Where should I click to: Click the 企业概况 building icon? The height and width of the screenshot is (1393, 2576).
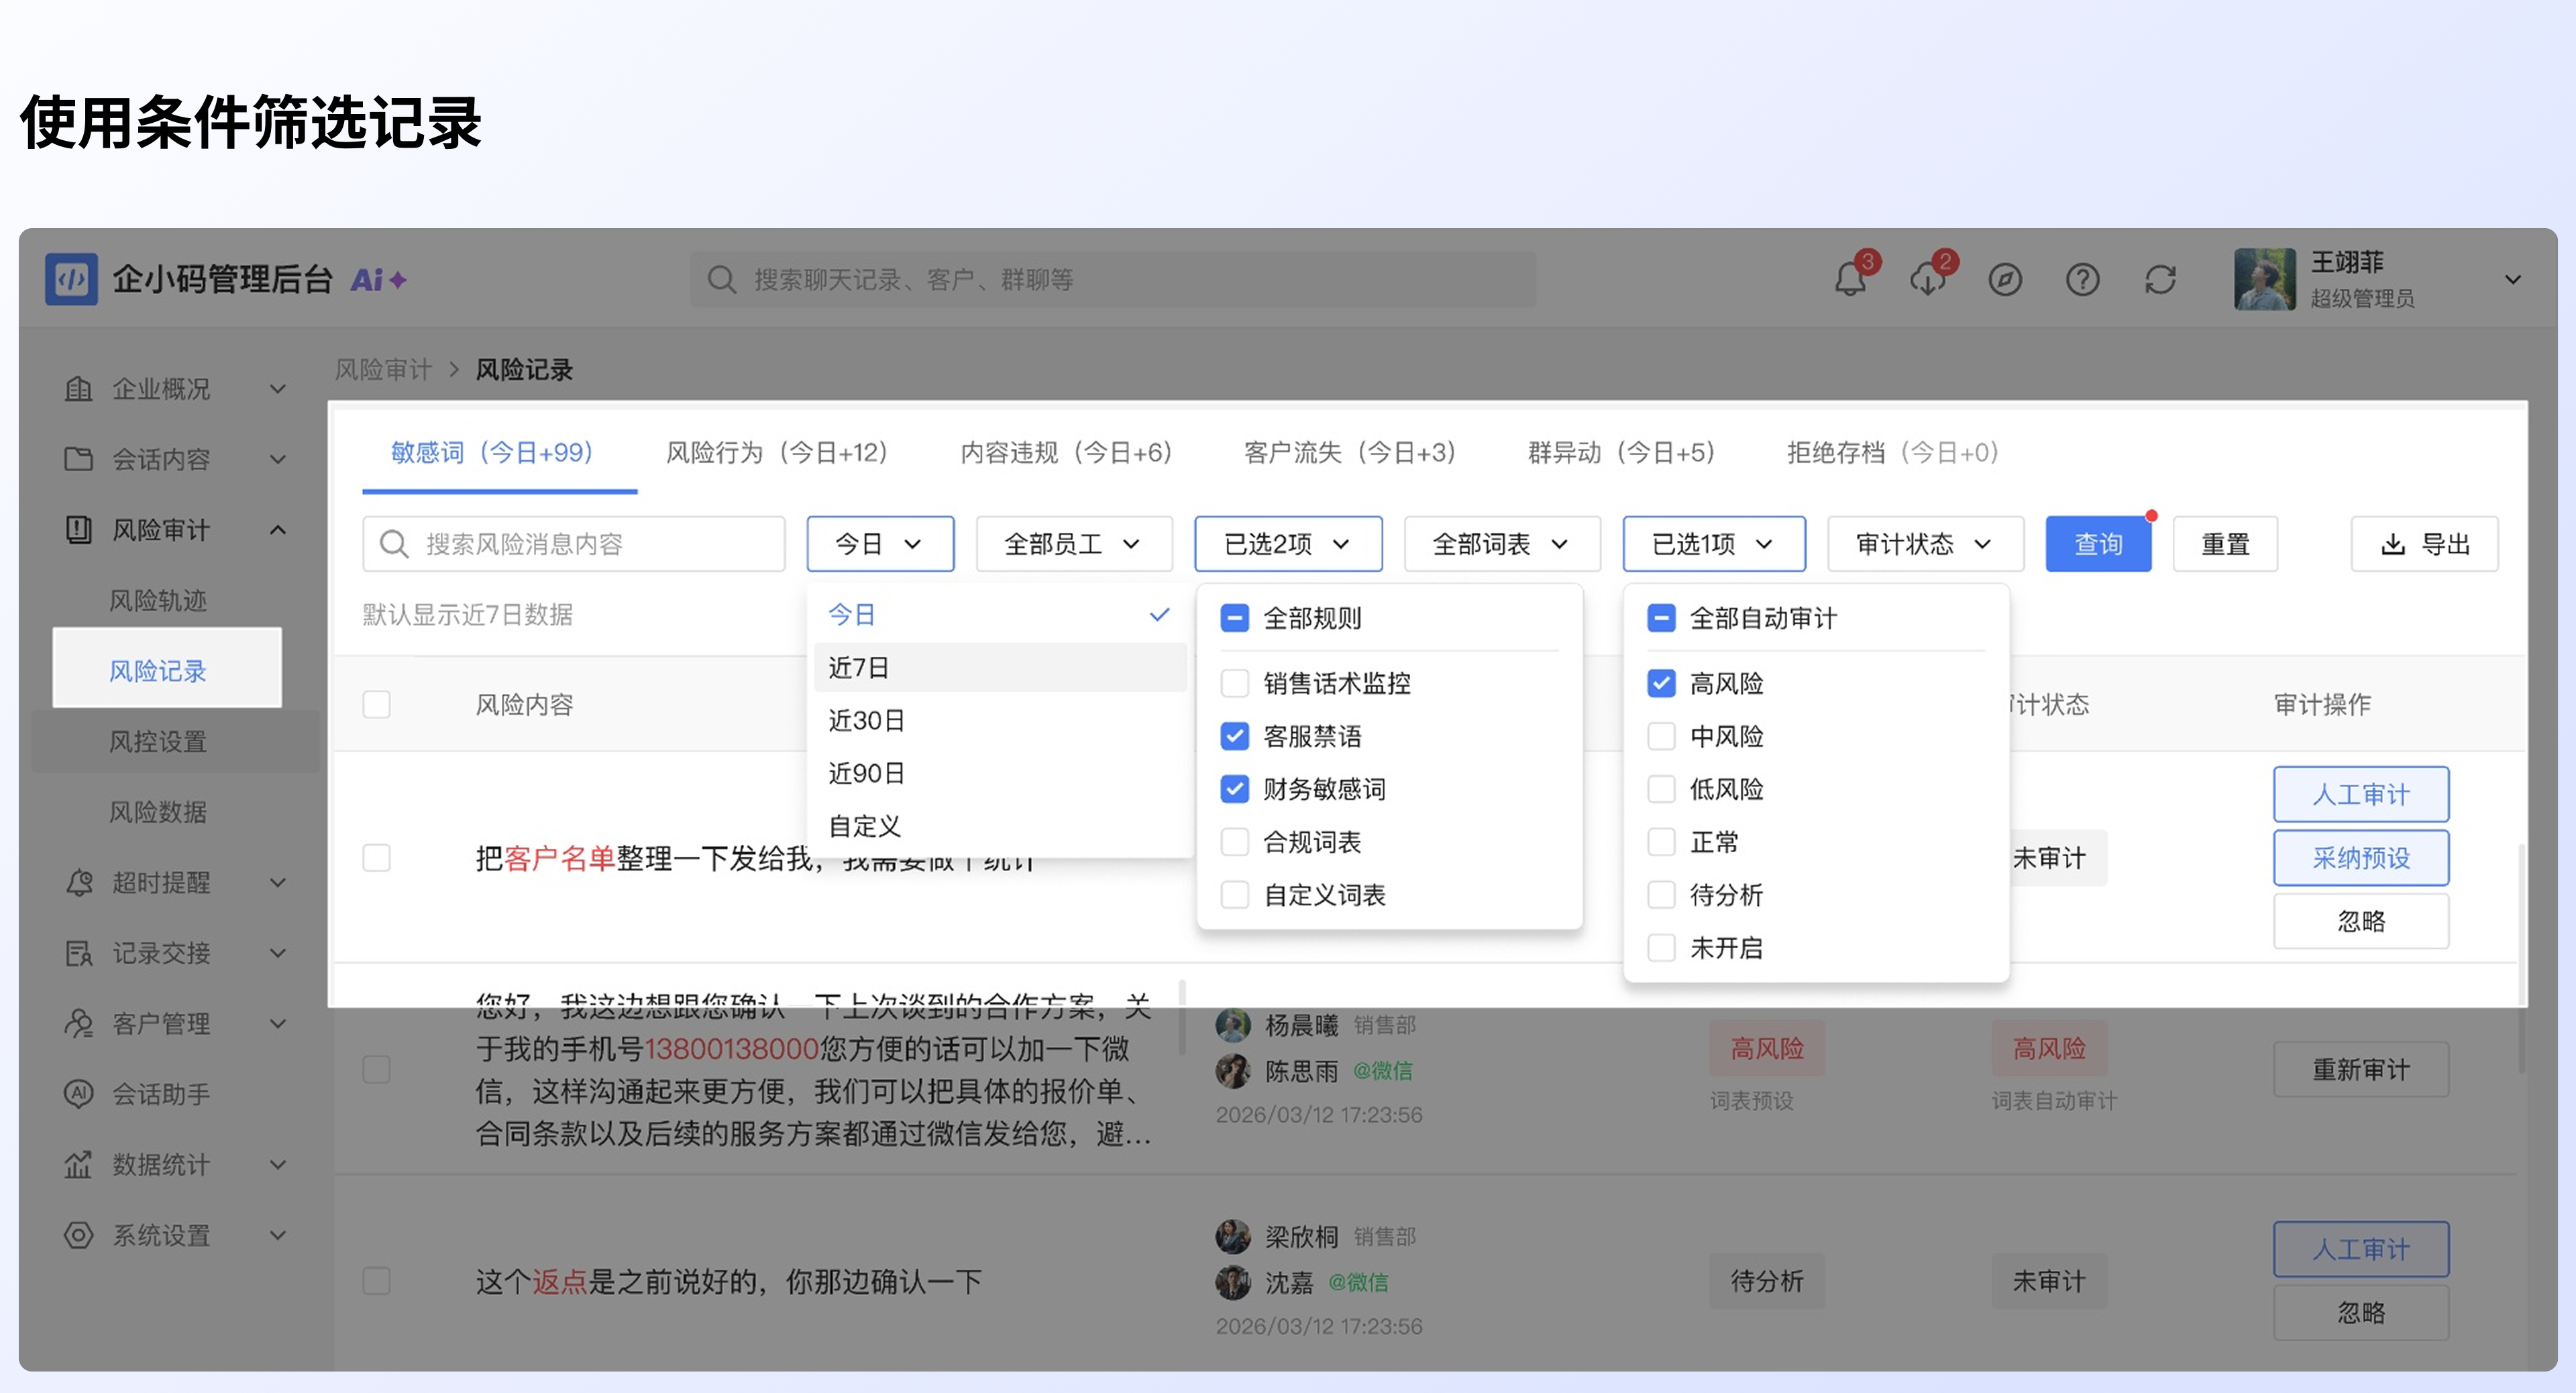tap(78, 389)
